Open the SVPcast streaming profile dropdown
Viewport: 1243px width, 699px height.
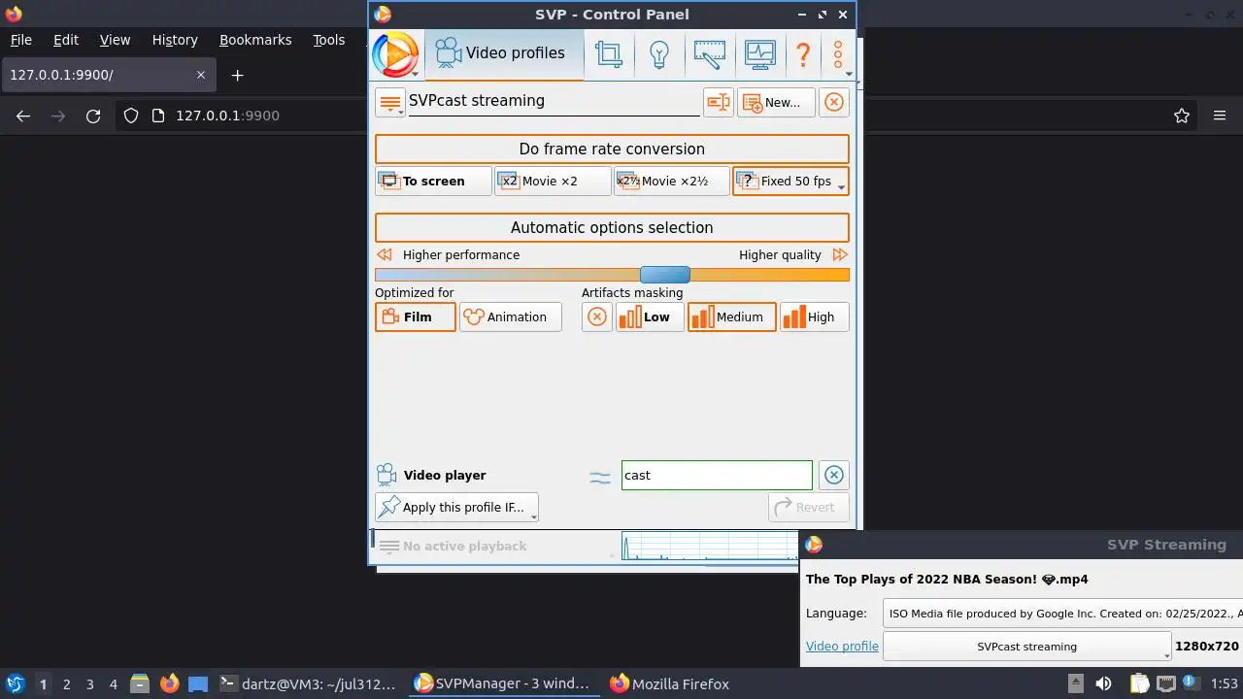[x=1026, y=647]
